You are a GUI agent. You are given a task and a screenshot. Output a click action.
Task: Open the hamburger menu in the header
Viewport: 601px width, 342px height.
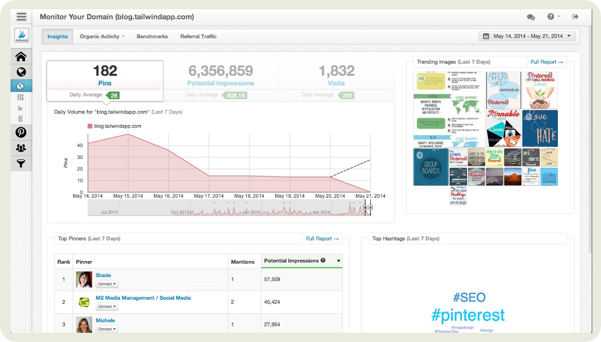21,17
